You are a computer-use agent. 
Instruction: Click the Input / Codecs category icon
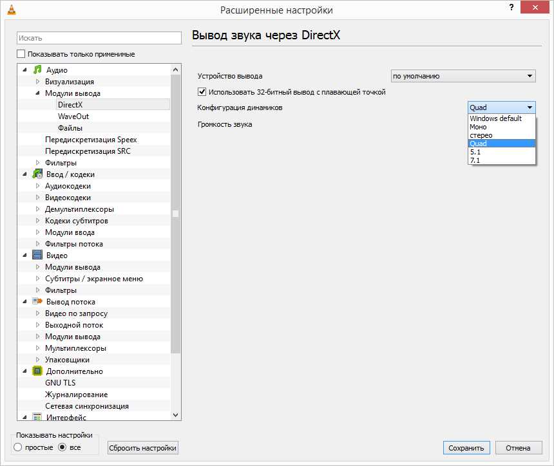click(37, 174)
